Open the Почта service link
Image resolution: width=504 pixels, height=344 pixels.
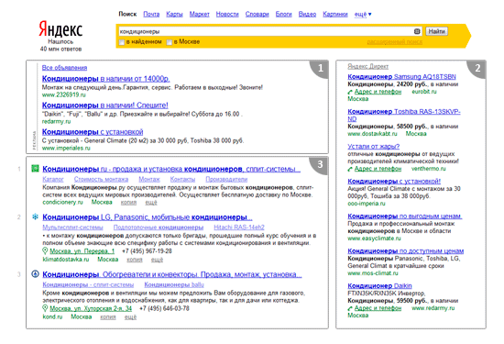pyautogui.click(x=151, y=14)
